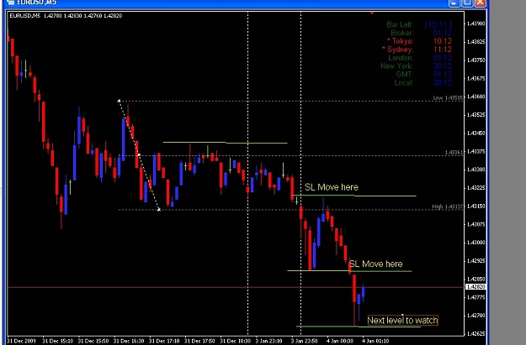The width and height of the screenshot is (526, 345).
Task: Click the '4 Jan 01:10' time axis label
Action: coord(375,341)
